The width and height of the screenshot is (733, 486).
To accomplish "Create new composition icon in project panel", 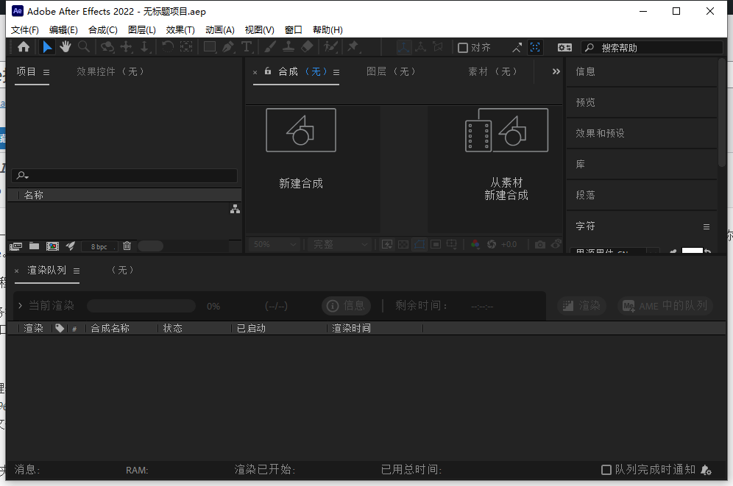I will coord(52,246).
